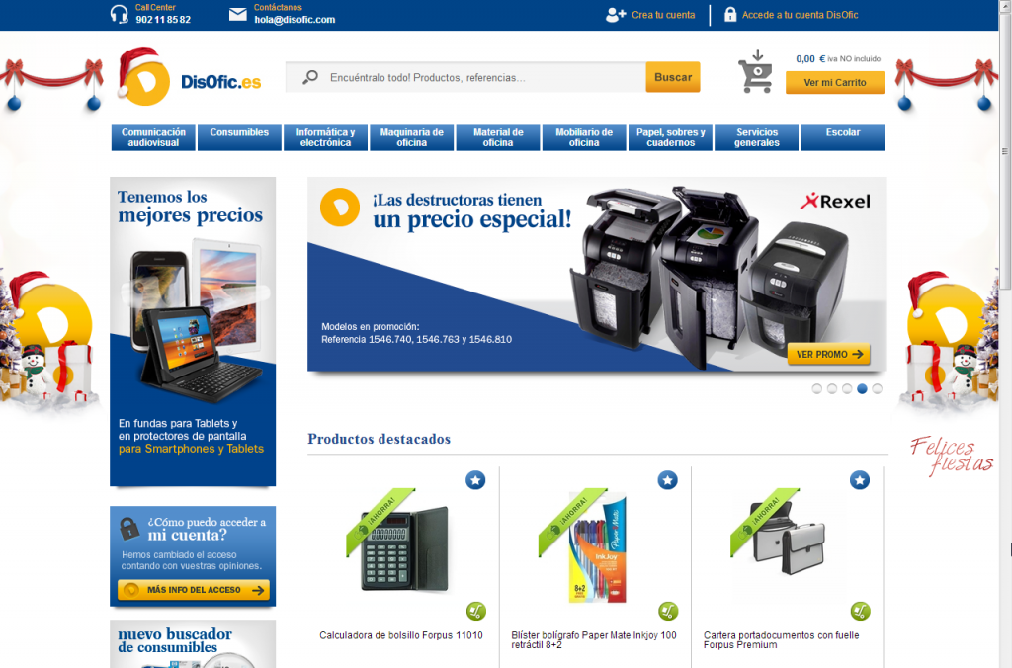Open Informática y electrónica menu

pyautogui.click(x=325, y=137)
